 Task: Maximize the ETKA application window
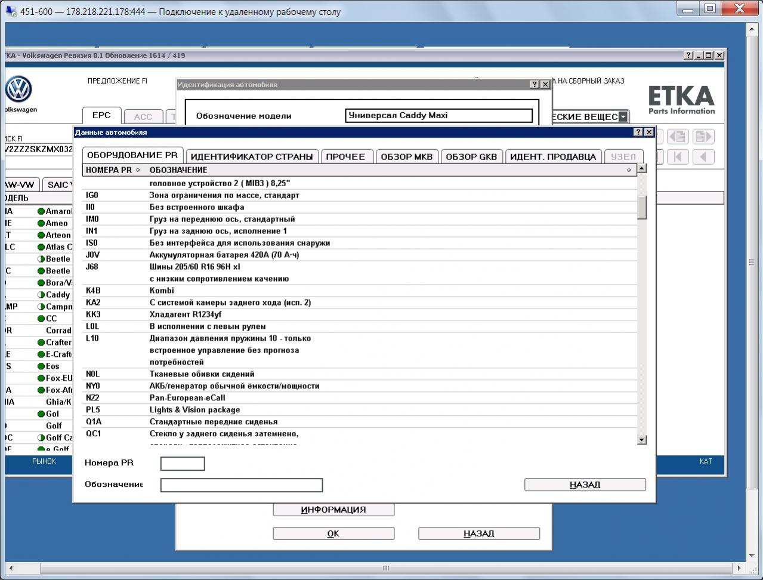(x=709, y=55)
